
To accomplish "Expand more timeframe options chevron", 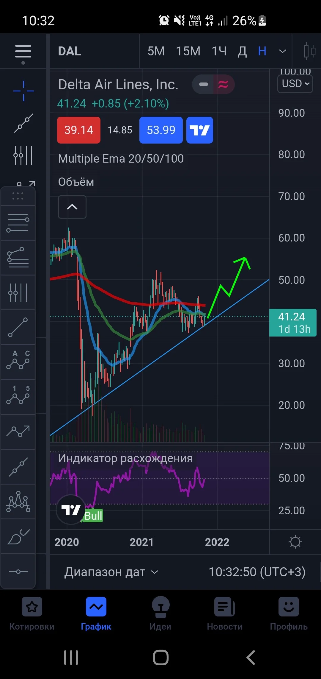I will pos(283,51).
